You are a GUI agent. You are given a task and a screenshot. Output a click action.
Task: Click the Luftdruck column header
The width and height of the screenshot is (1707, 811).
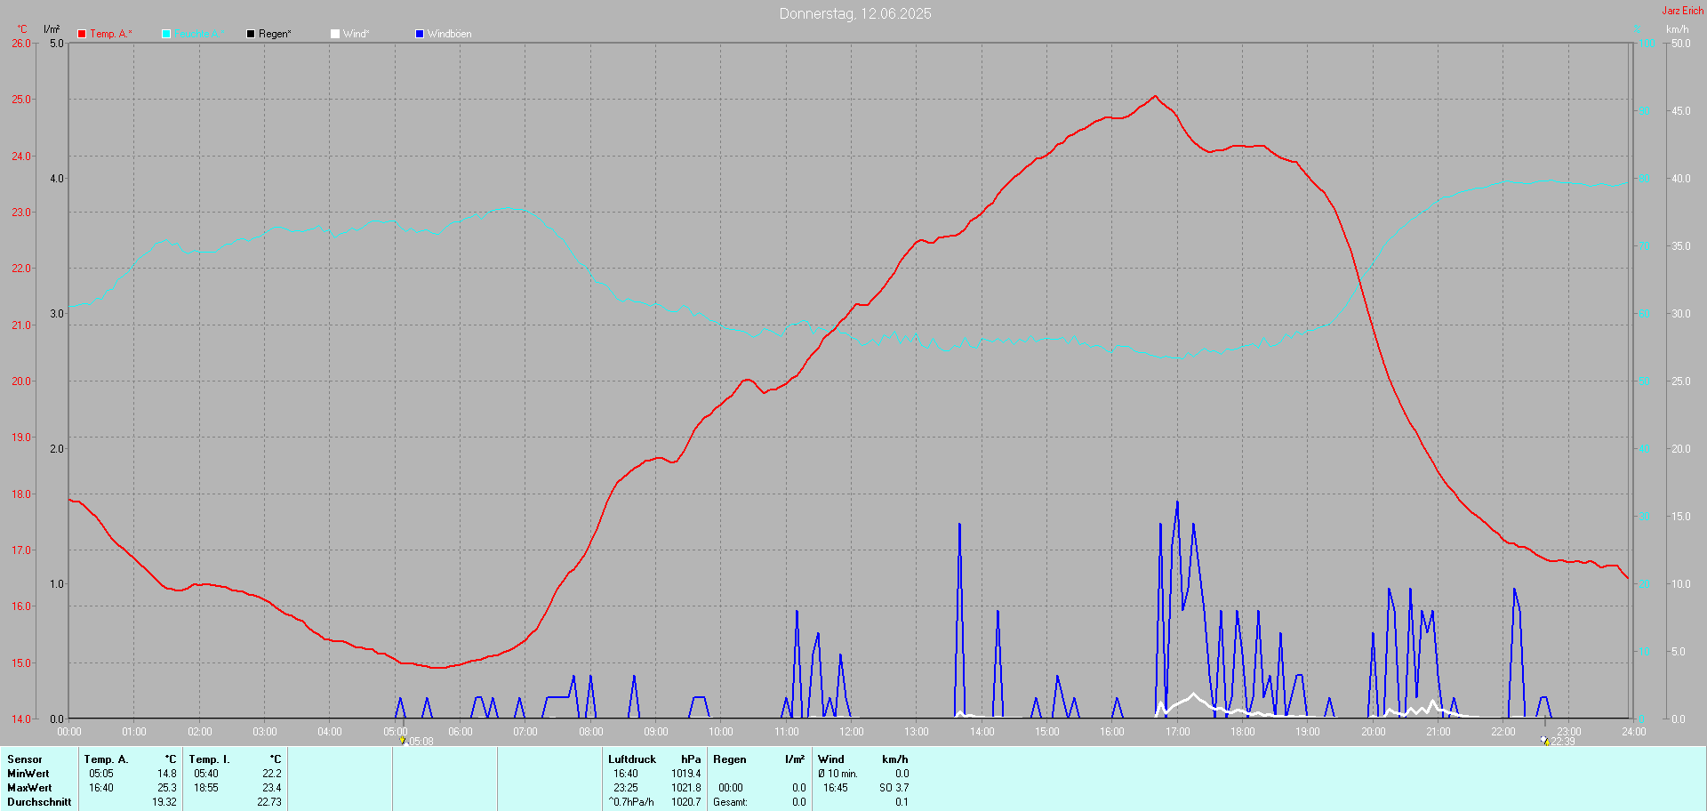(631, 759)
